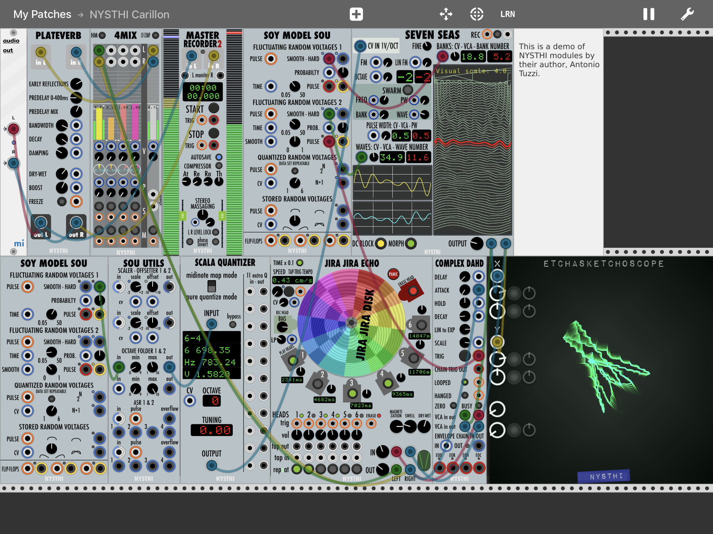Image resolution: width=713 pixels, height=534 pixels.
Task: Click the Scala TUNING 0.00 display
Action: tap(212, 430)
